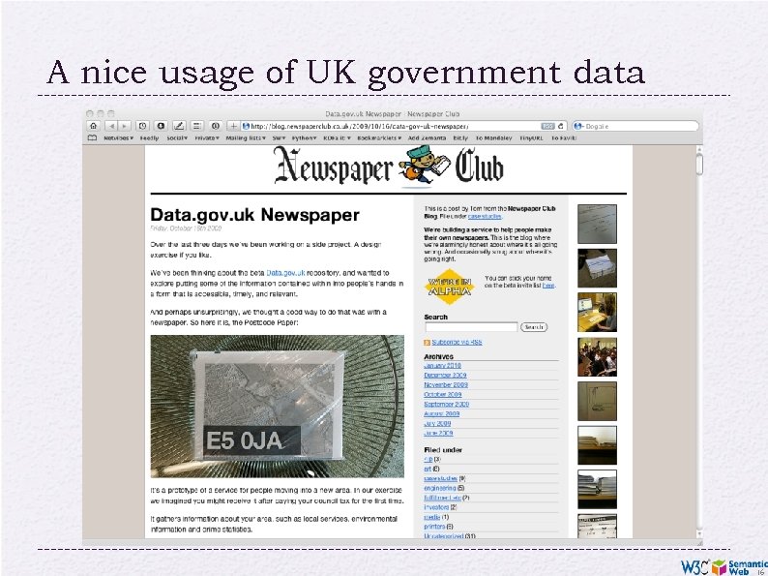Open the invoices category link

tap(436, 507)
